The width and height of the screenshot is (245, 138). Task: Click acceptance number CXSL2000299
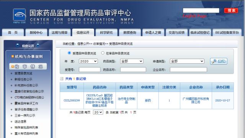click(72, 100)
